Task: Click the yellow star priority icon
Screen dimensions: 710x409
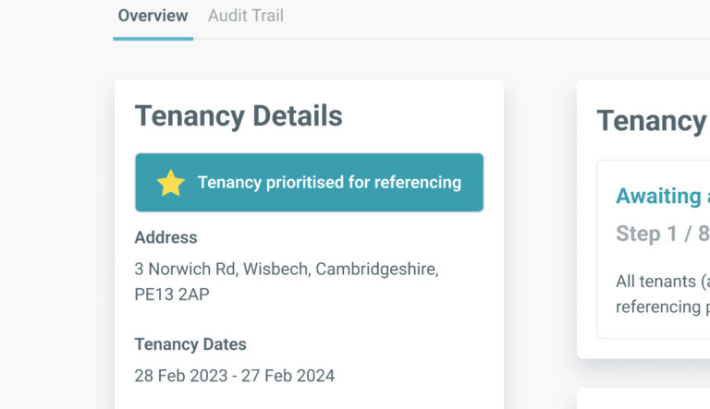Action: [171, 183]
